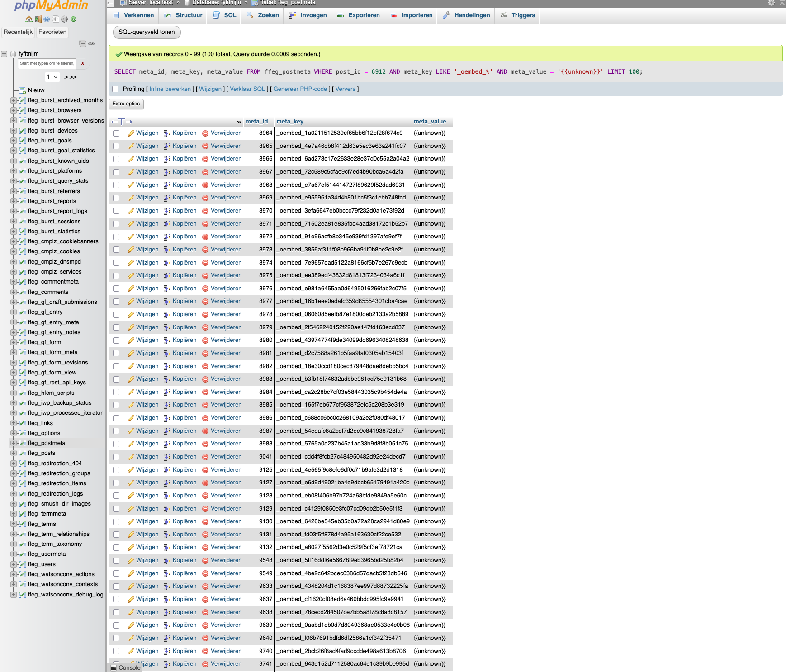The image size is (786, 672).
Task: Click the Nieuw new-table icon
Action: [22, 90]
